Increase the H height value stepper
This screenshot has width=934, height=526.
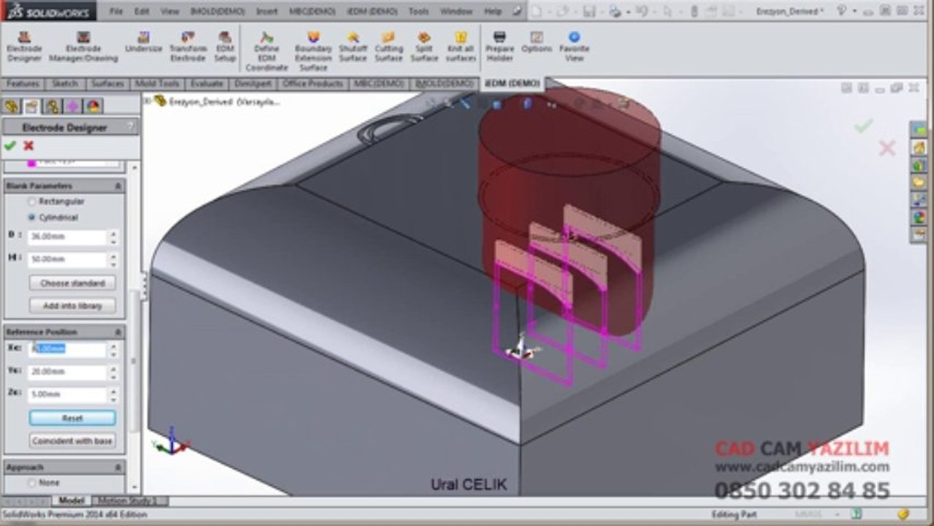(x=113, y=256)
